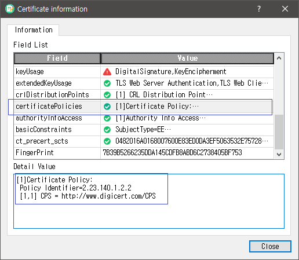Click the TLS Web Server Authentication value
Viewport: 299px width, 260px height.
click(192, 83)
